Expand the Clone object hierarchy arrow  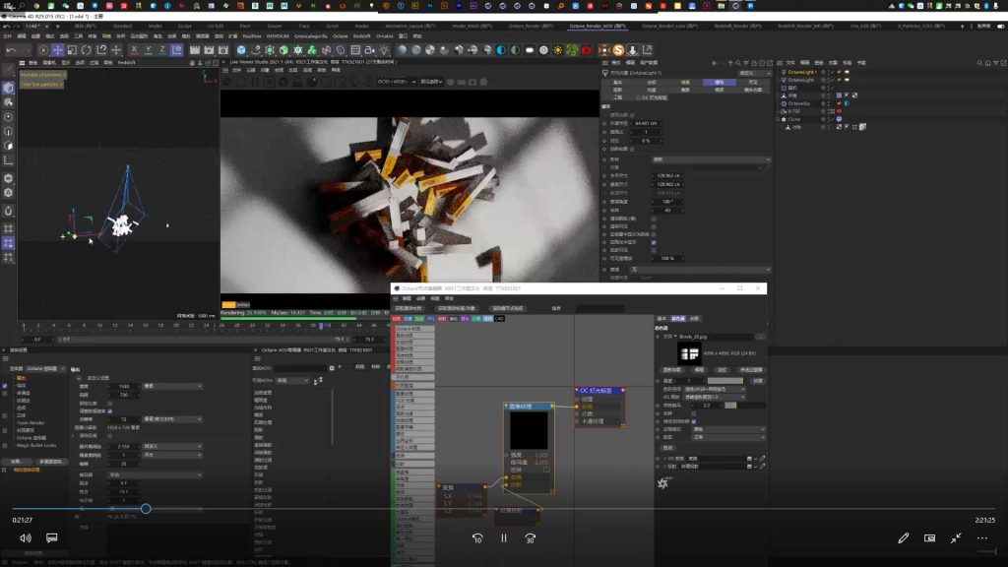click(777, 119)
